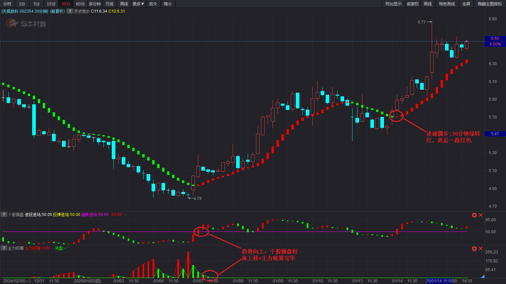Click the blue corner triangle at bottom right
The height and width of the screenshot is (284, 506).
point(482,276)
